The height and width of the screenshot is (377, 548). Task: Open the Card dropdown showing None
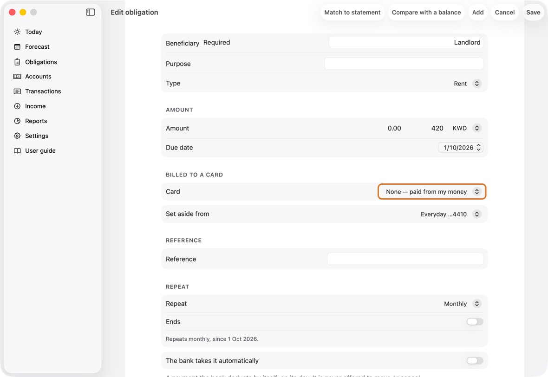click(432, 191)
